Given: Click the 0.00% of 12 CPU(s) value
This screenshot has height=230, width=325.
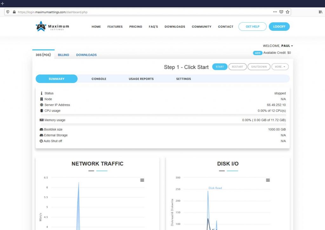Looking at the screenshot, I should coord(272,111).
